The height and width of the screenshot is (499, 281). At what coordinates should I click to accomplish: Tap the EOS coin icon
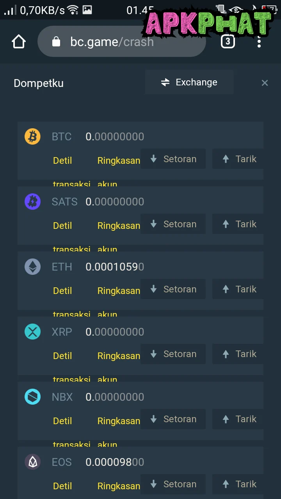point(32,462)
